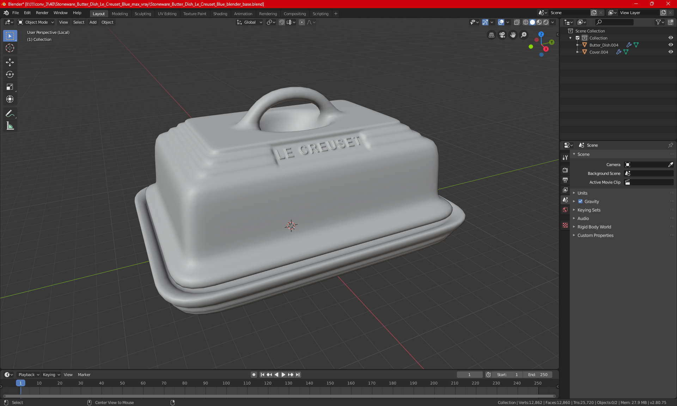Toggle visibility of Cover.004
677x406 pixels.
click(671, 52)
